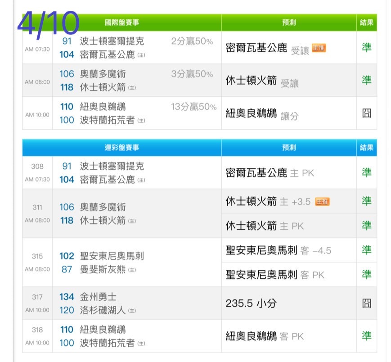
Task: Click game number 315
Action: click(x=37, y=256)
